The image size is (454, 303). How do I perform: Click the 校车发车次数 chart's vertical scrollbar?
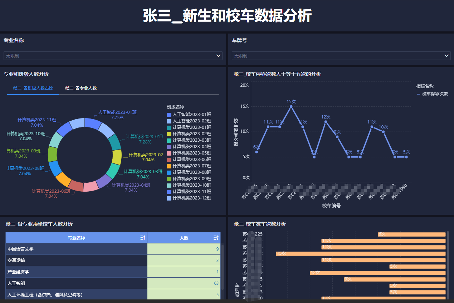coord(448,264)
